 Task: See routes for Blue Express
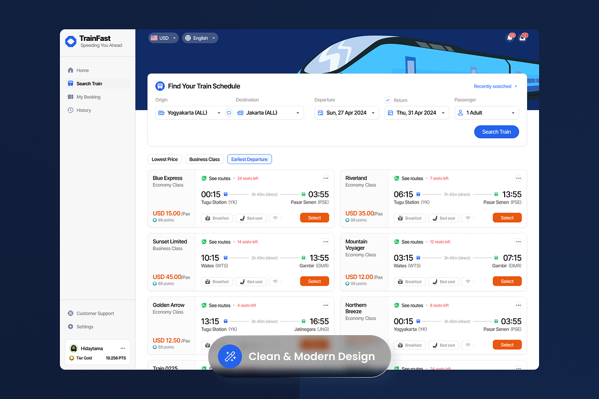pos(216,178)
